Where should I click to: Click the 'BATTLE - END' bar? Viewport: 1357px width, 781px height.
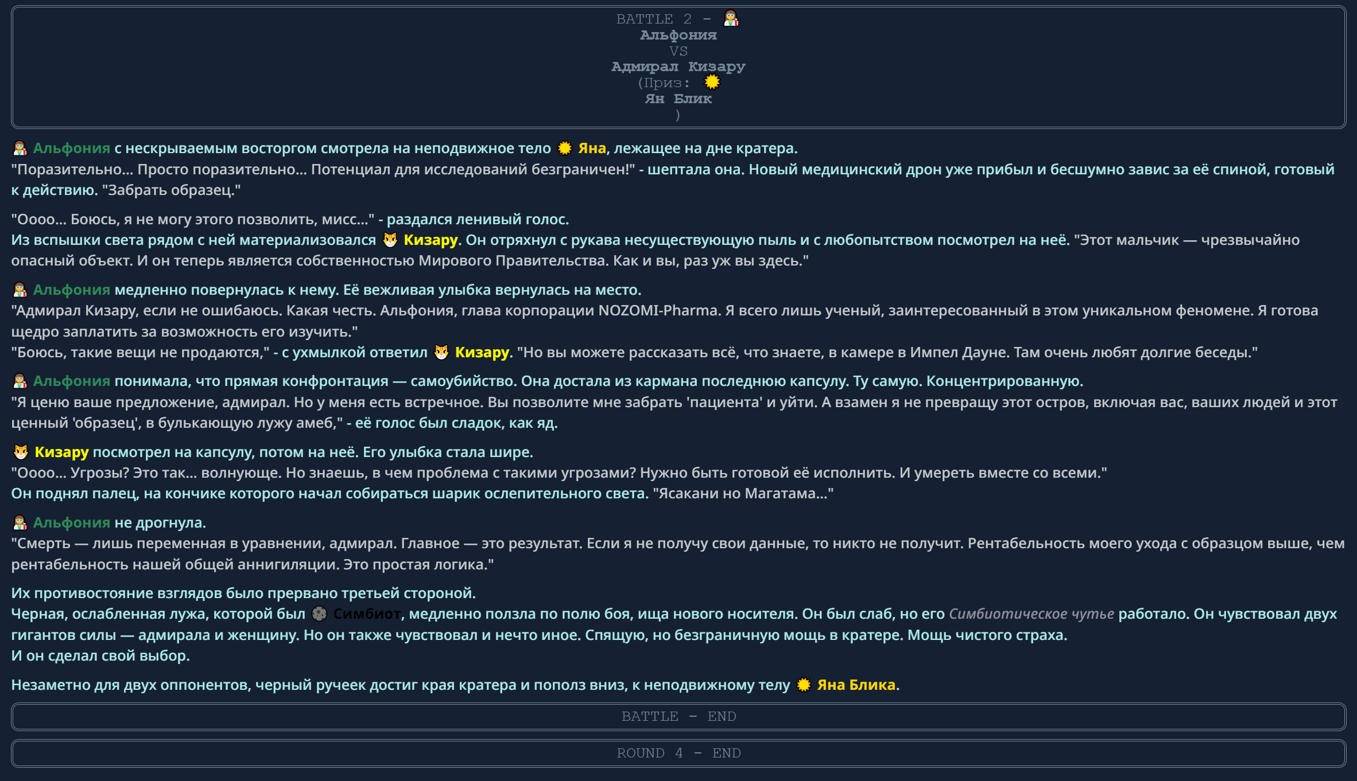point(678,717)
